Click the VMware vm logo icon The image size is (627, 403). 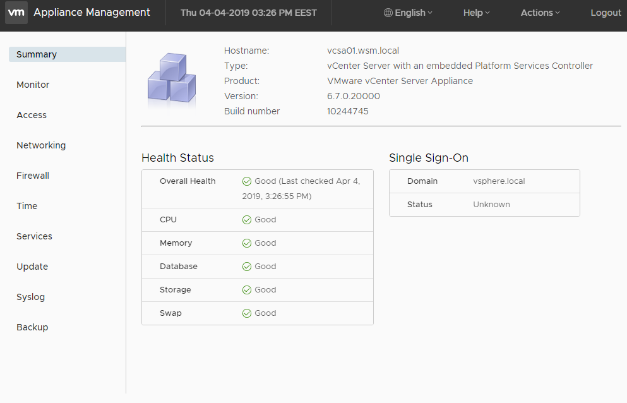[16, 13]
